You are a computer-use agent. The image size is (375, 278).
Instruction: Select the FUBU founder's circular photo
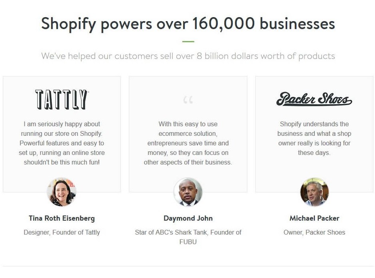188,192
